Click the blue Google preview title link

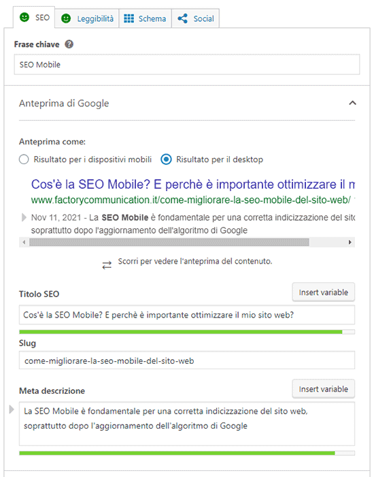click(x=192, y=185)
